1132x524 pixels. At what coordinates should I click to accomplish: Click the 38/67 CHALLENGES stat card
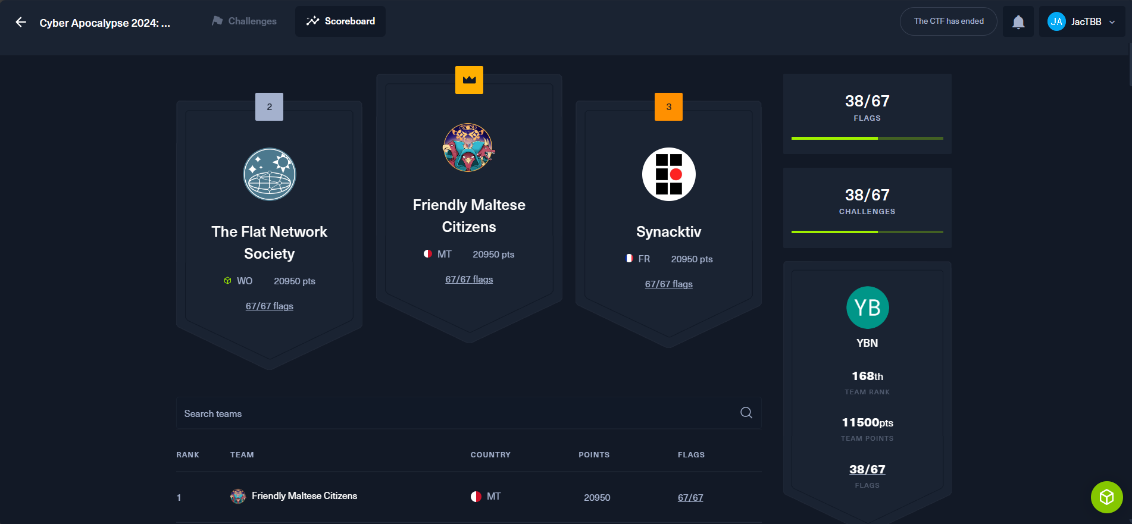tap(867, 208)
